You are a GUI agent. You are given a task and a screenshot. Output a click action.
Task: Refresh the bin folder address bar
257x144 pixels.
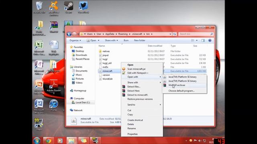point(174,34)
